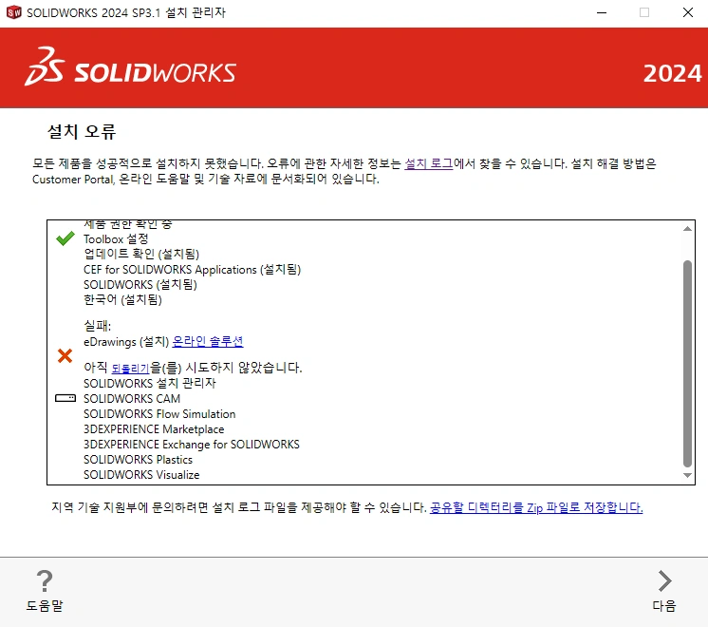Click the green checkmark success icon

click(x=65, y=238)
